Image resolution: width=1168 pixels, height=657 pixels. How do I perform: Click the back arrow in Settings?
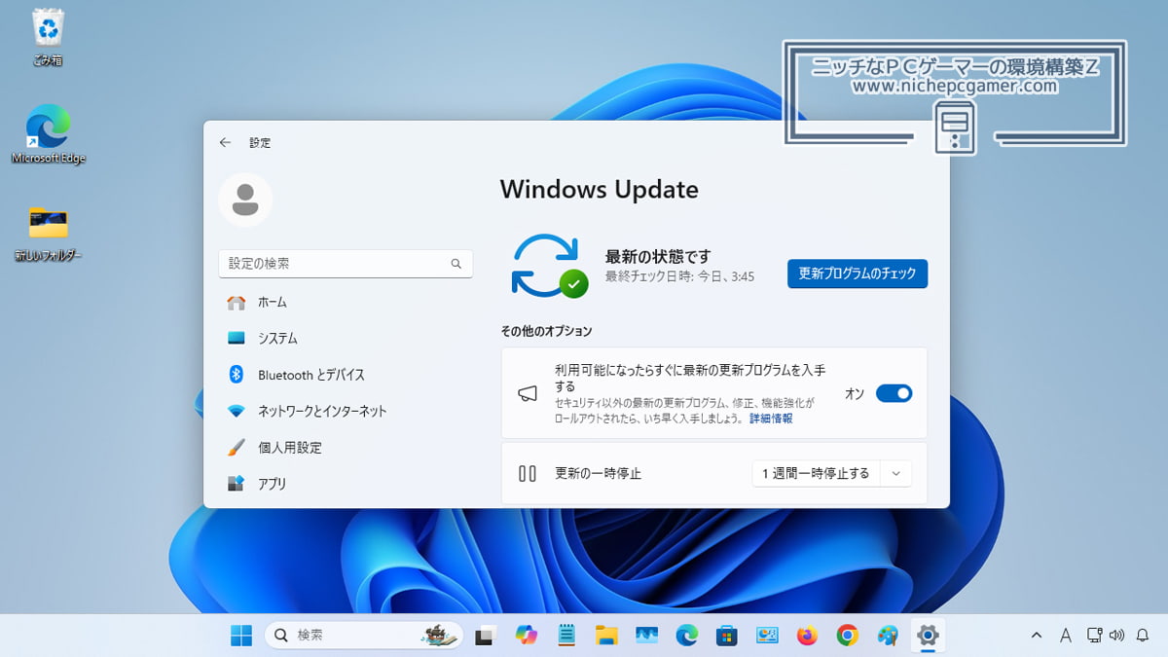(225, 142)
